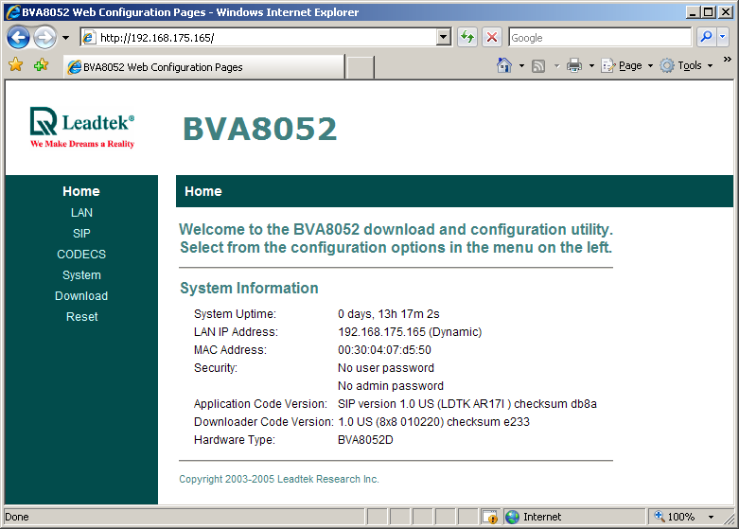
Task: Click the 'Done' status bar text
Action: 17,517
